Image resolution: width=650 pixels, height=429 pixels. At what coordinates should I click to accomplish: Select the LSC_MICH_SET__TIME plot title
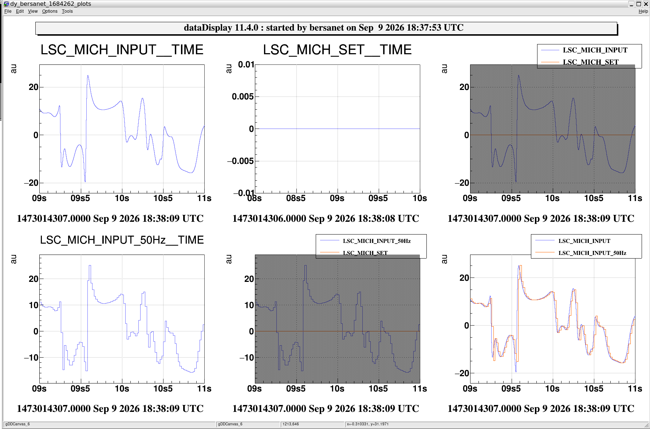click(337, 50)
